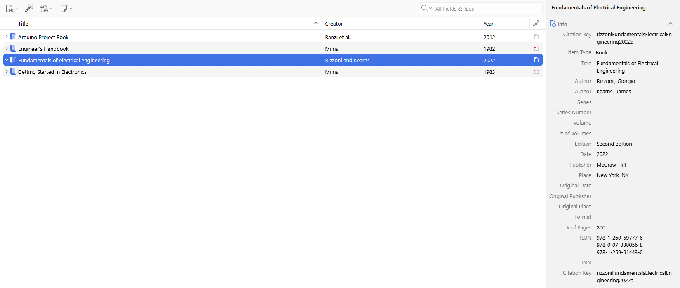Expand the Arduino Project Book row
This screenshot has width=680, height=288.
tap(7, 37)
